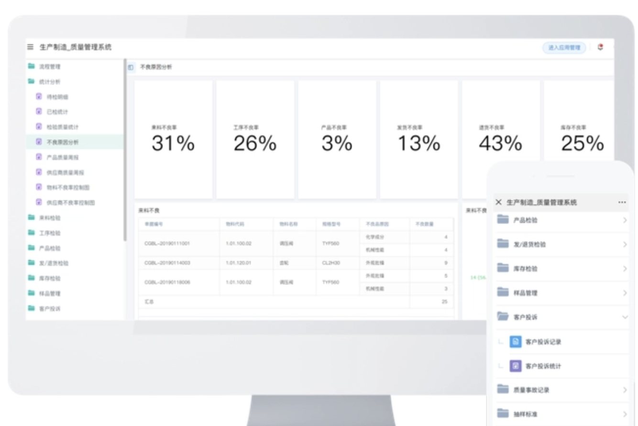The height and width of the screenshot is (426, 638).
Task: Click the 统计分析 folder icon in desktop sidebar
Action: [31, 81]
